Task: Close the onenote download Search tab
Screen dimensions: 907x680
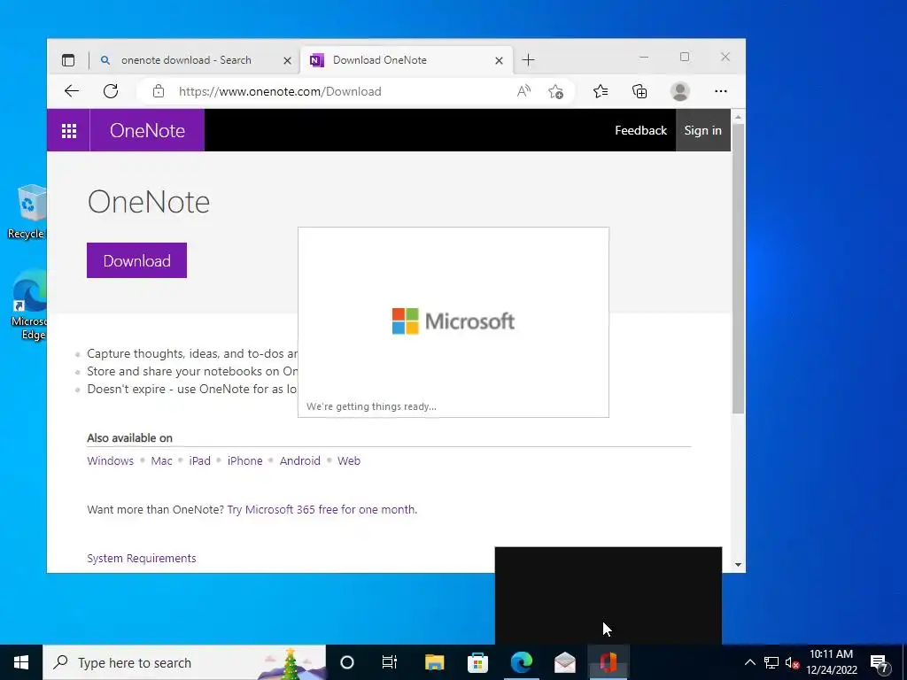Action: [287, 60]
